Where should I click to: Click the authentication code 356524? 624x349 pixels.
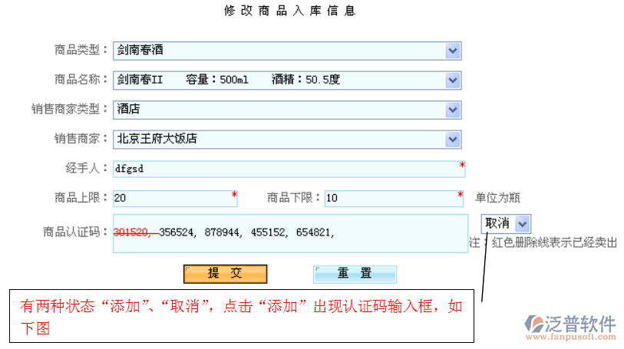176,232
